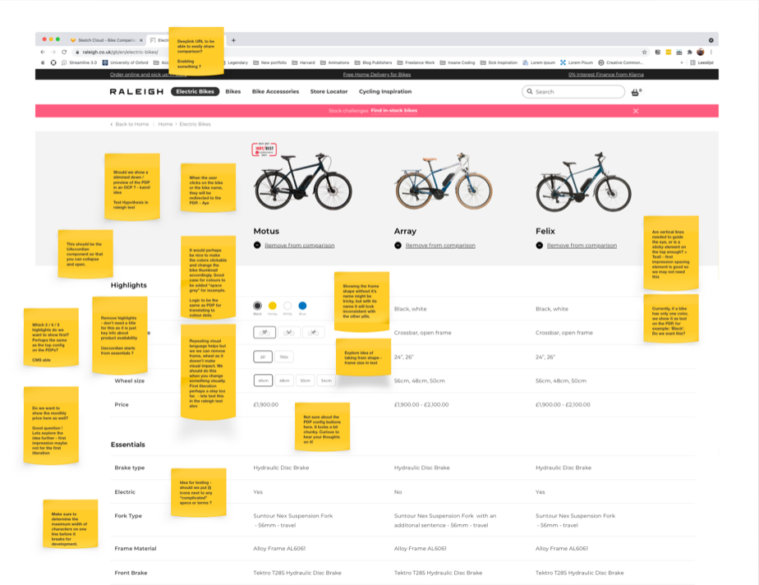The width and height of the screenshot is (759, 585).
Task: Choose the 700c wheel size pill
Action: point(284,357)
